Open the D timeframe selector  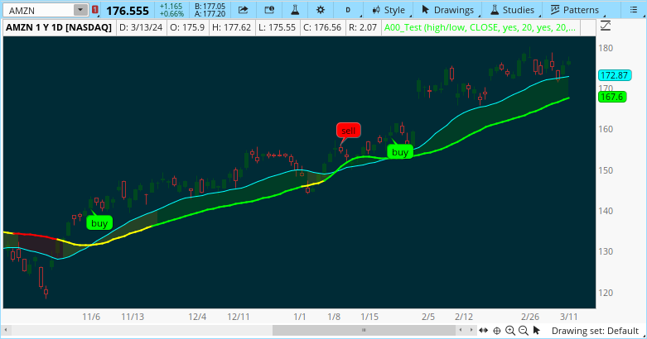coord(348,10)
